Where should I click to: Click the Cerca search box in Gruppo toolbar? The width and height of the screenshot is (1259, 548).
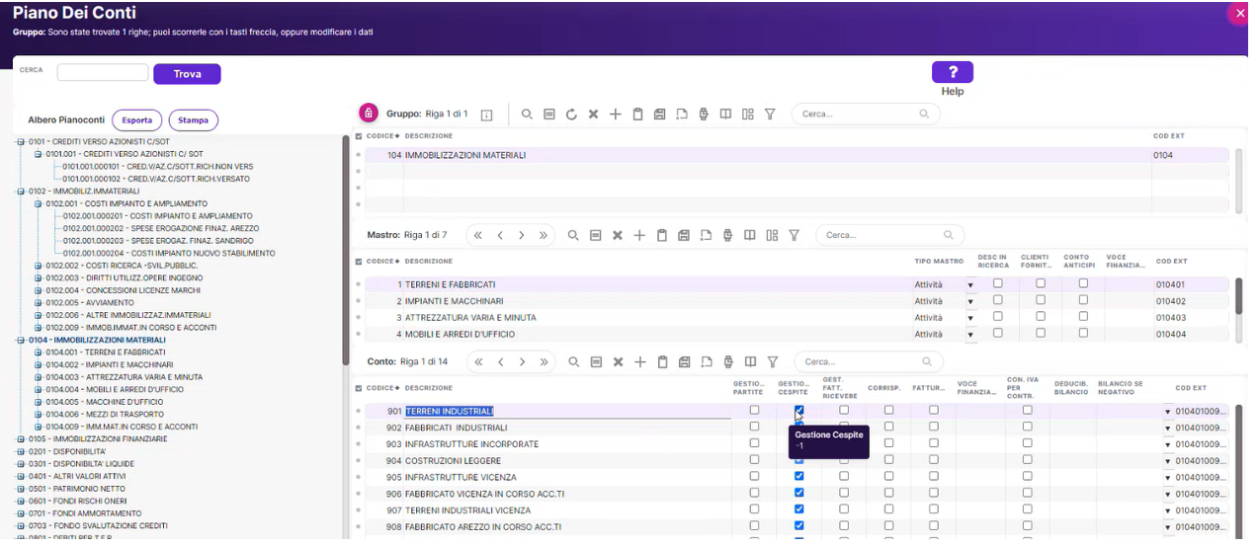tap(866, 115)
